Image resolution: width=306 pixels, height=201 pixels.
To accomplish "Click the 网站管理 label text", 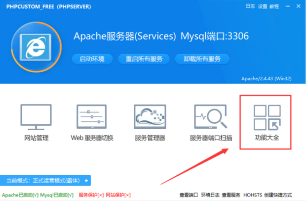I will coord(37,138).
